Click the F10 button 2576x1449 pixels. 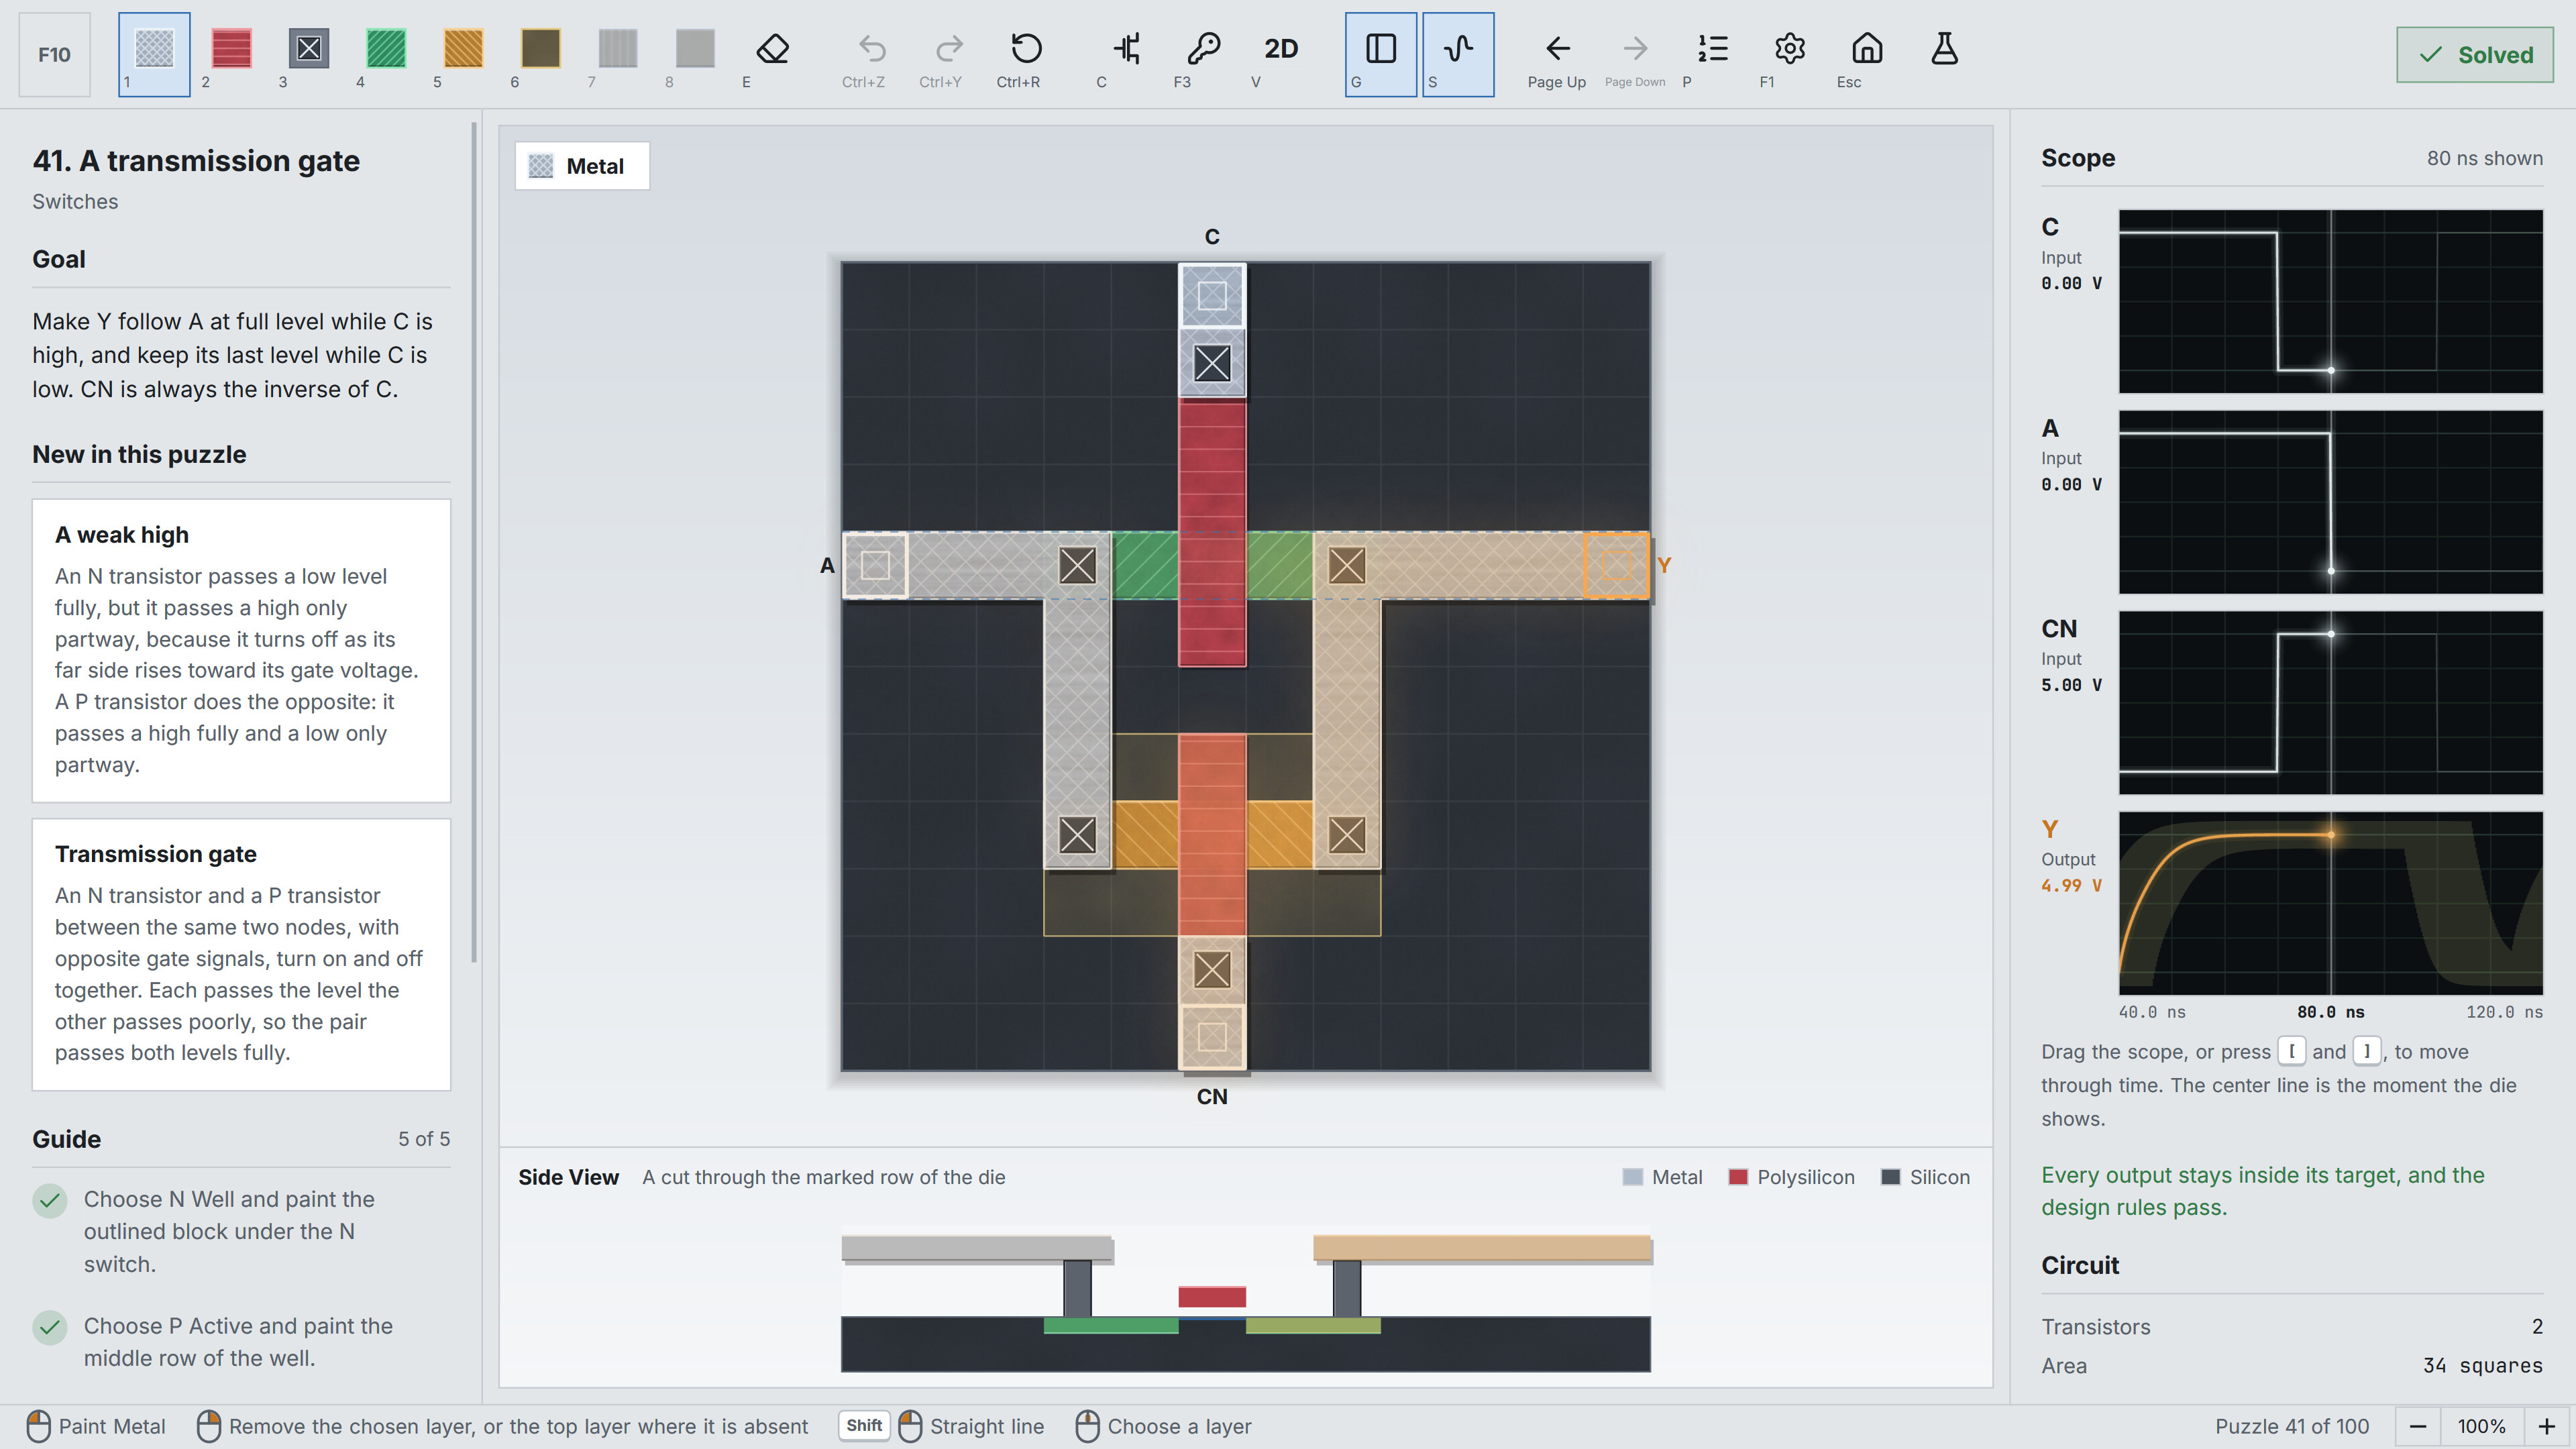[55, 54]
